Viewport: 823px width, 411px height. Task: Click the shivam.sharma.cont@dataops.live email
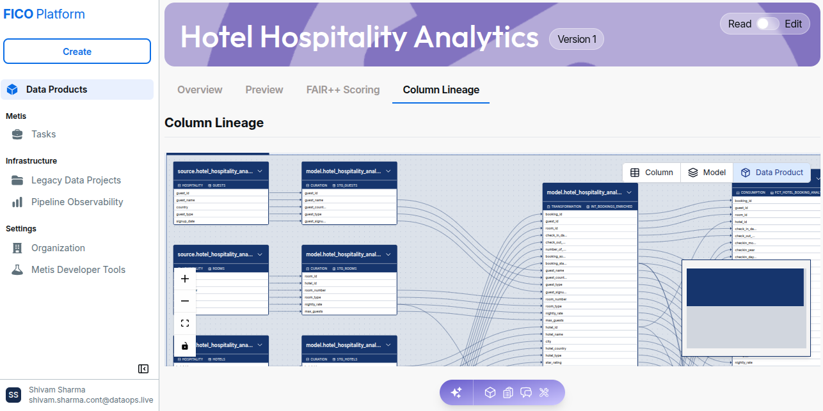click(x=91, y=400)
